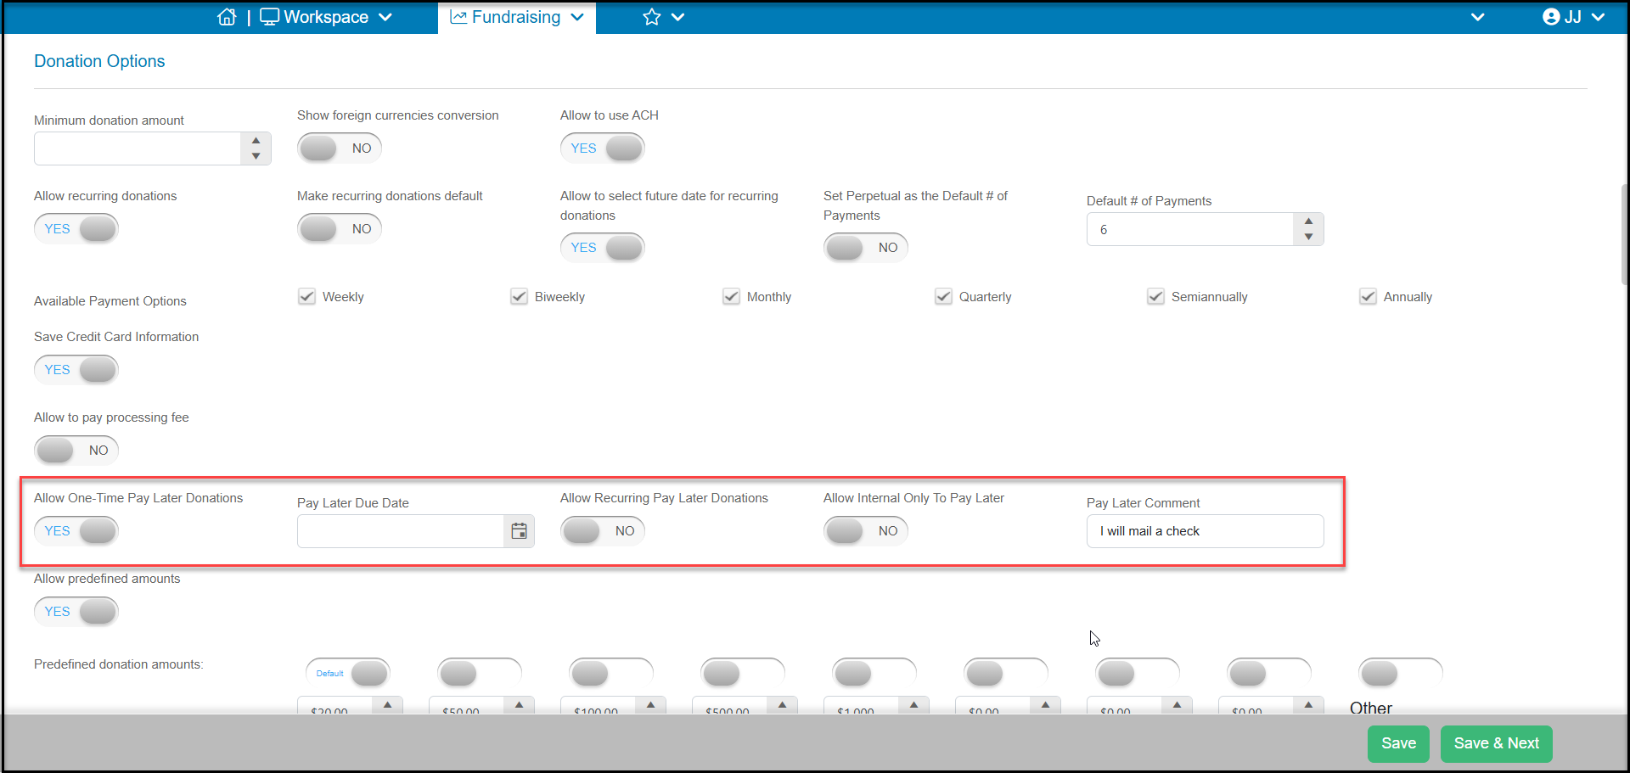Viewport: 1630px width, 773px height.
Task: Toggle Save Credit Card Information
Action: tap(76, 370)
